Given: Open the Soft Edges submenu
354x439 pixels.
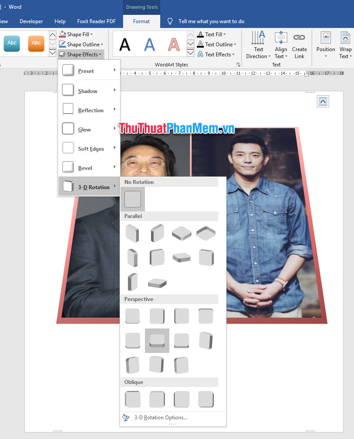Looking at the screenshot, I should (x=89, y=148).
